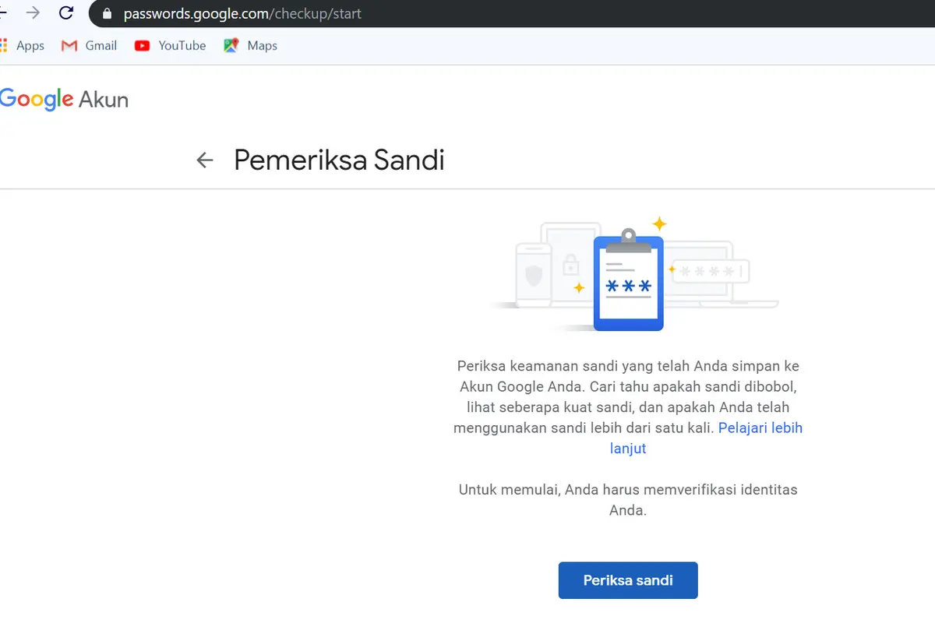The width and height of the screenshot is (935, 623).
Task: Open the Apps grid shortcut
Action: pyautogui.click(x=23, y=45)
